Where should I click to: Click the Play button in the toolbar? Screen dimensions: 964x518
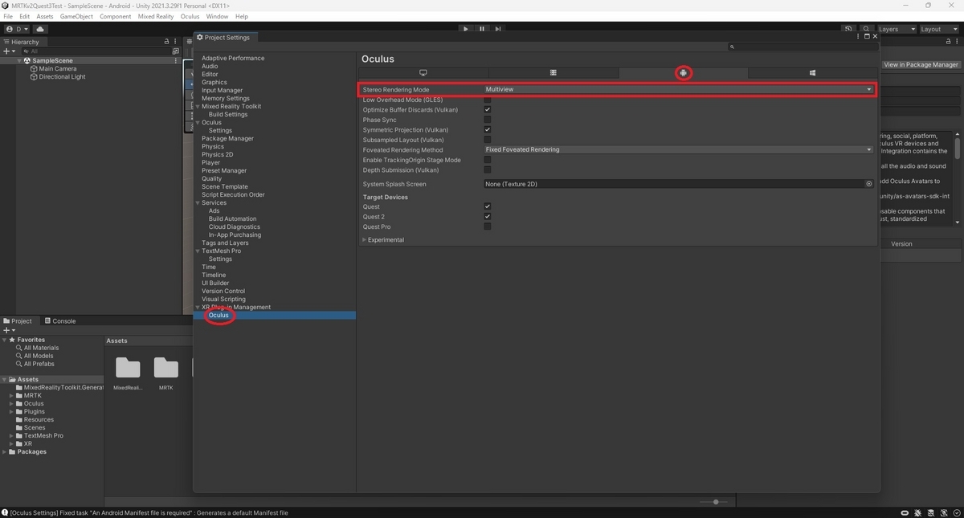tap(466, 29)
